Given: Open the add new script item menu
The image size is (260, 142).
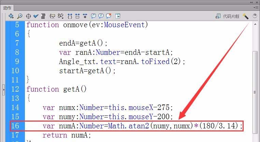Looking at the screenshot, I should tap(11, 16).
